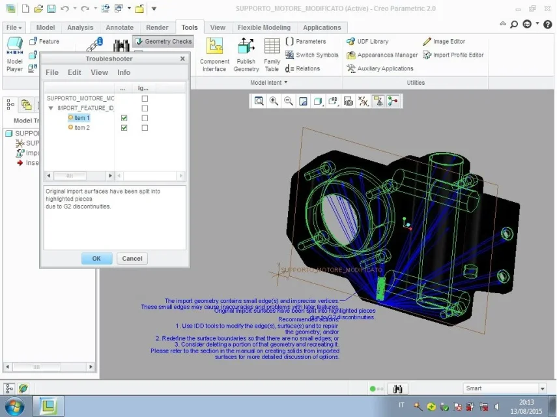Open Troubleshooter Info menu
Image resolution: width=557 pixels, height=417 pixels.
coord(124,72)
